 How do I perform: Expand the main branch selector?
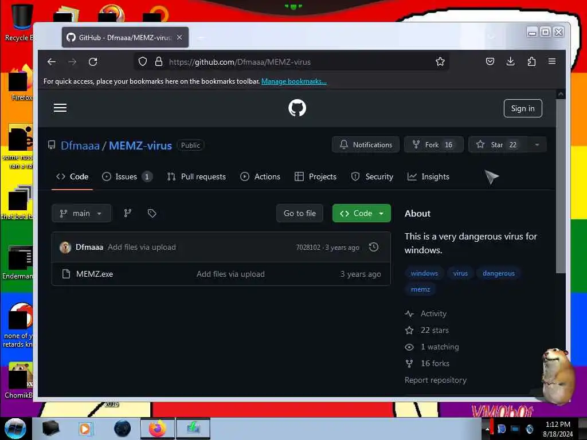[x=81, y=213]
